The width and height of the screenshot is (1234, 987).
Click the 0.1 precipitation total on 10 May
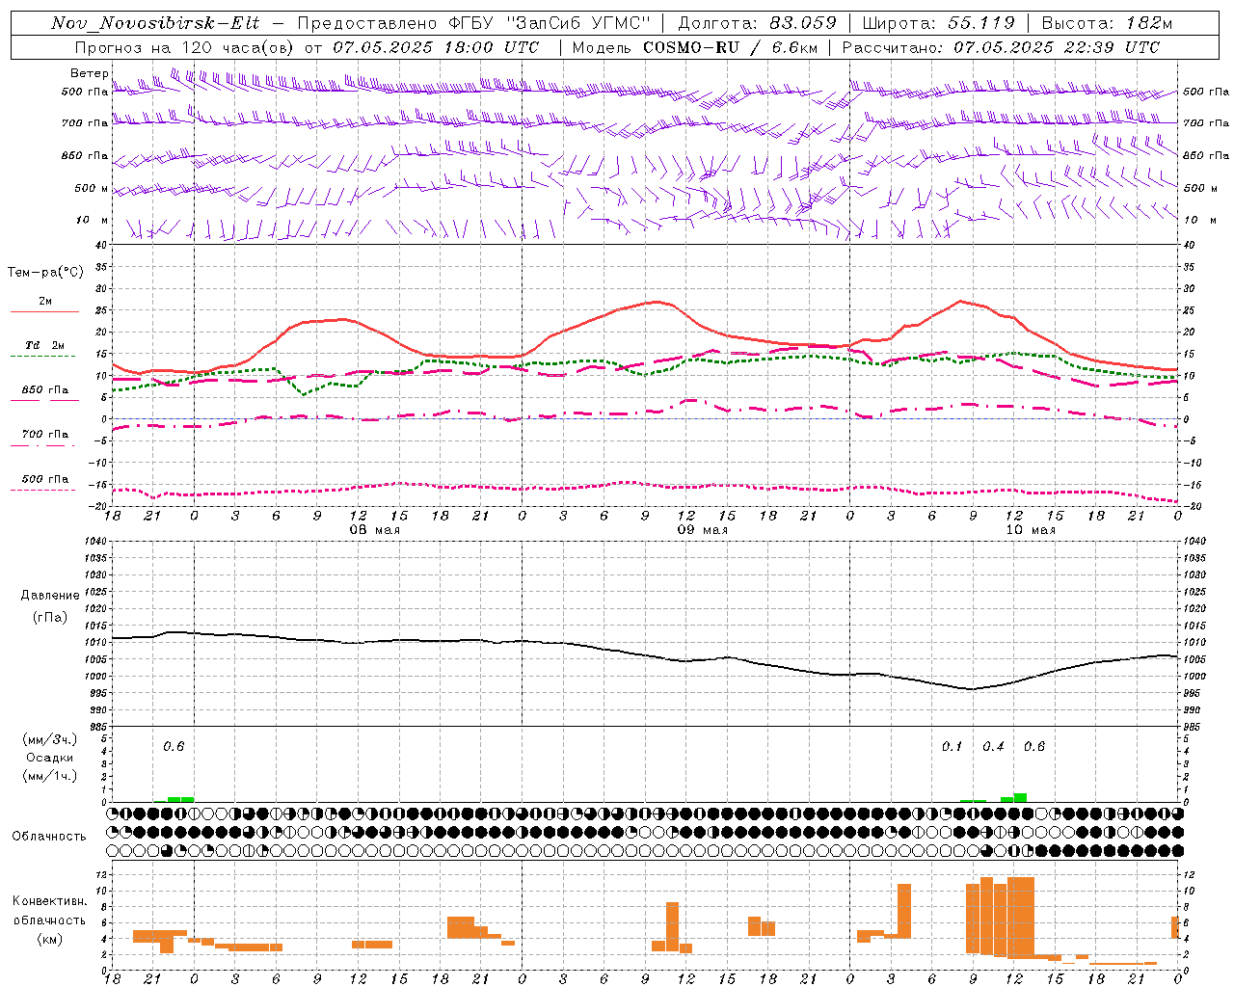tap(952, 746)
